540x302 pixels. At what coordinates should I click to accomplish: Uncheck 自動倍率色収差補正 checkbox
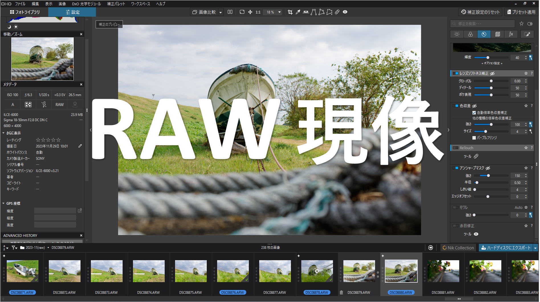pos(474,113)
